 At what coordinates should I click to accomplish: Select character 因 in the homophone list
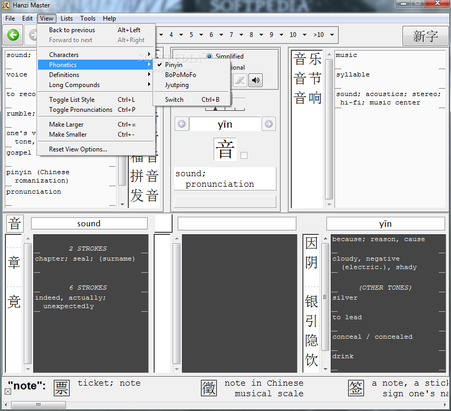click(311, 243)
